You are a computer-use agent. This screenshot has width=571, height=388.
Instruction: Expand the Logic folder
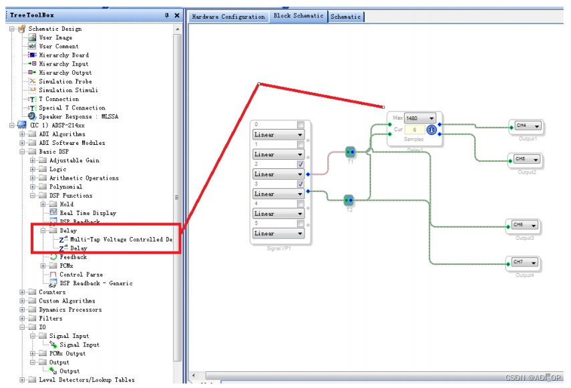coord(33,169)
